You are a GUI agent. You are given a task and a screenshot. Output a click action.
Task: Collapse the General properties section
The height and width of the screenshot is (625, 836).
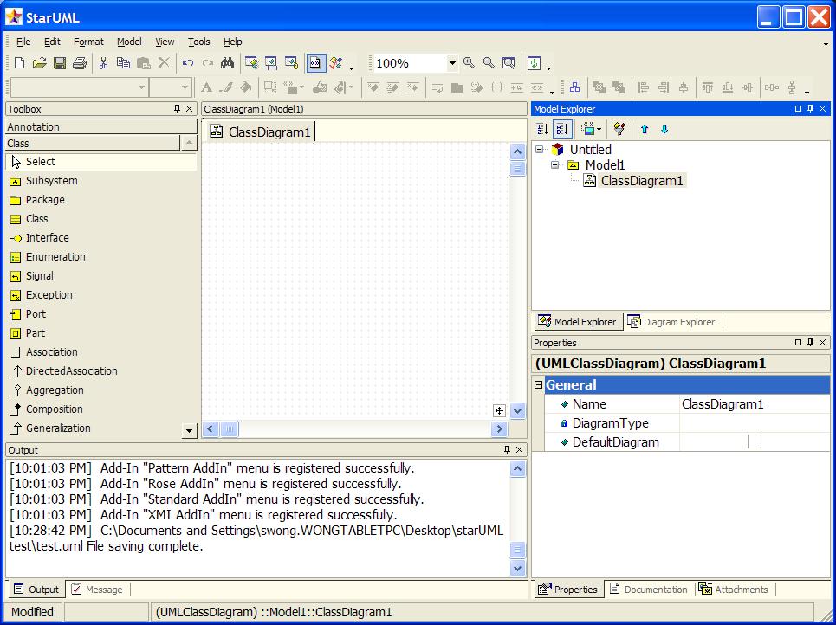[x=539, y=384]
